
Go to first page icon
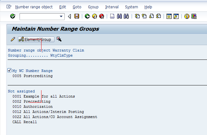click(x=137, y=16)
